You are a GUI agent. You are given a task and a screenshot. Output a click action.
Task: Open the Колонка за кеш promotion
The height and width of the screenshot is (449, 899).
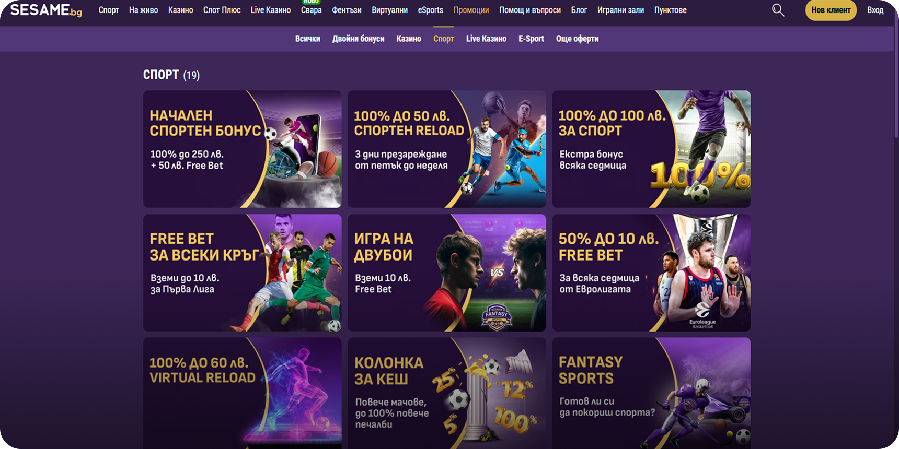[447, 393]
